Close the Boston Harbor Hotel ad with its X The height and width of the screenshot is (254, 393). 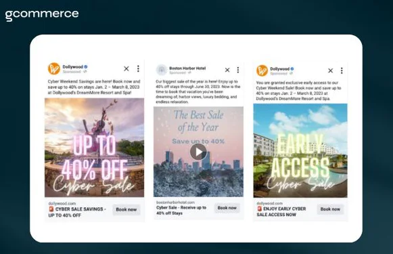227,70
